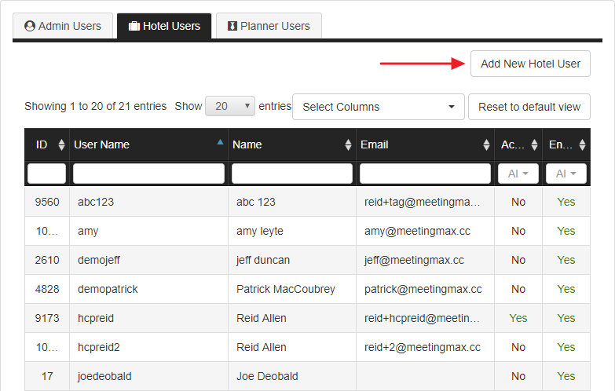Sort by the Ac... column arrows
The width and height of the screenshot is (615, 391).
pos(534,144)
